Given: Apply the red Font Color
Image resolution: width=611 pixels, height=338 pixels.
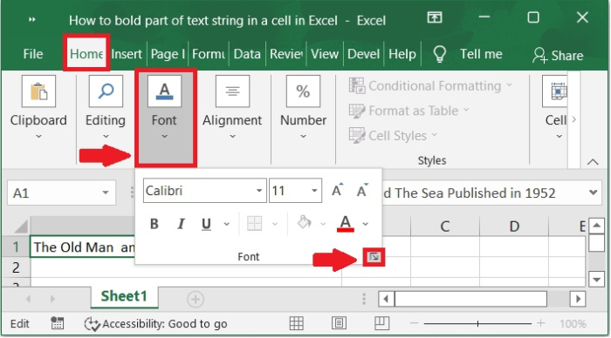Looking at the screenshot, I should click(346, 224).
